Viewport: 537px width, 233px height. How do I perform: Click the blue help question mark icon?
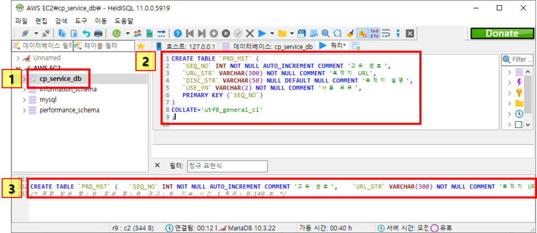(x=177, y=33)
